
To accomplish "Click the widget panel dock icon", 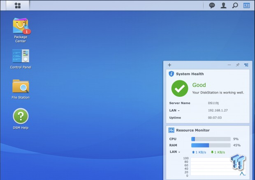I will tap(246, 65).
